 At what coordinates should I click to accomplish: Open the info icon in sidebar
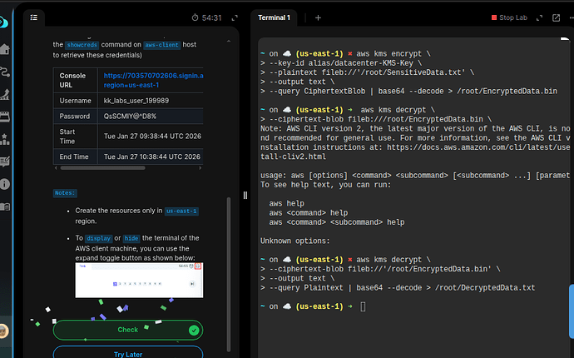coord(6,184)
